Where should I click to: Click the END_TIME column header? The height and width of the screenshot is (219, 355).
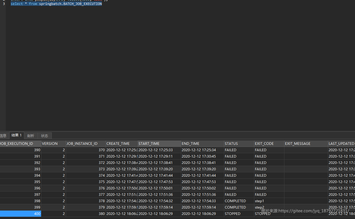[x=203, y=144]
